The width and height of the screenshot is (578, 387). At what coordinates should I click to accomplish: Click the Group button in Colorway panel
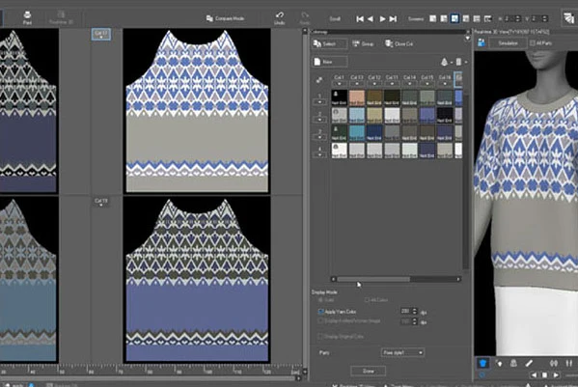pyautogui.click(x=364, y=43)
